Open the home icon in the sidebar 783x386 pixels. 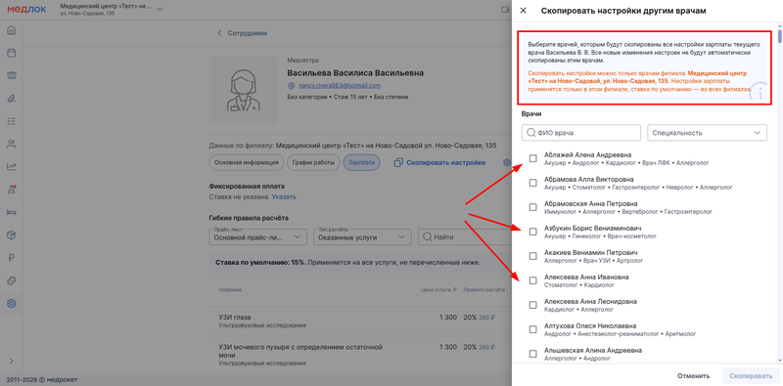(x=12, y=30)
